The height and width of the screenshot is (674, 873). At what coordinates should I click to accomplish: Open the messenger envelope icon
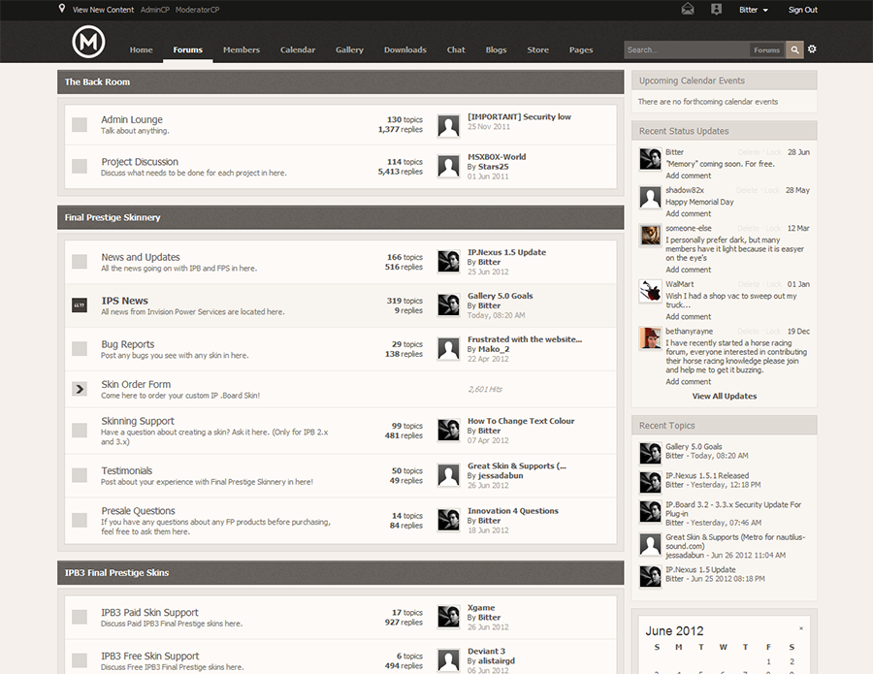(x=688, y=9)
